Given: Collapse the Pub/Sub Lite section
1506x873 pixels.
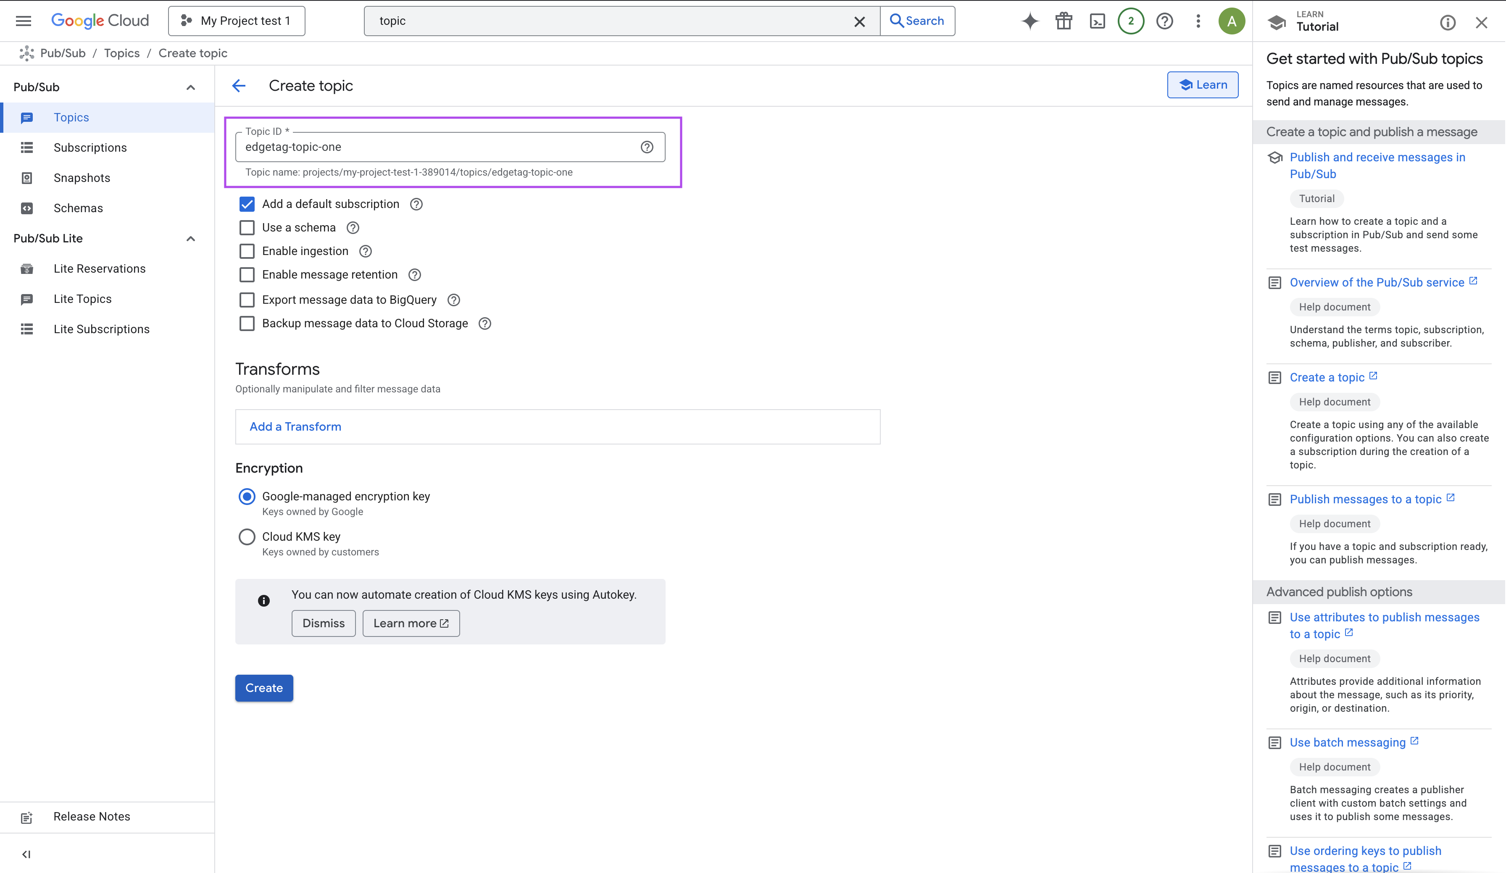Looking at the screenshot, I should tap(191, 239).
